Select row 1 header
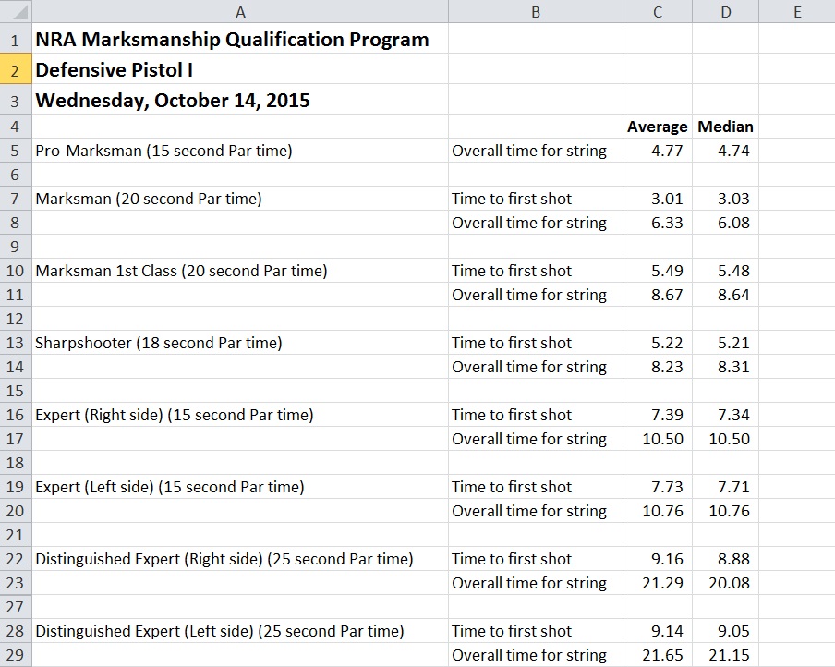Screen dimensions: 835x667 coord(15,40)
